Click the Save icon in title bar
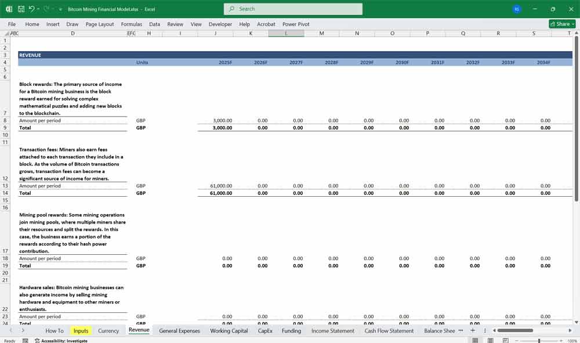This screenshot has height=343, width=580. pos(21,9)
